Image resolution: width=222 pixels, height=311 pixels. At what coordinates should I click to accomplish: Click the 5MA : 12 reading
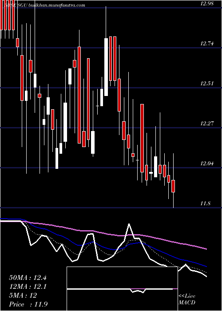click(x=23, y=295)
